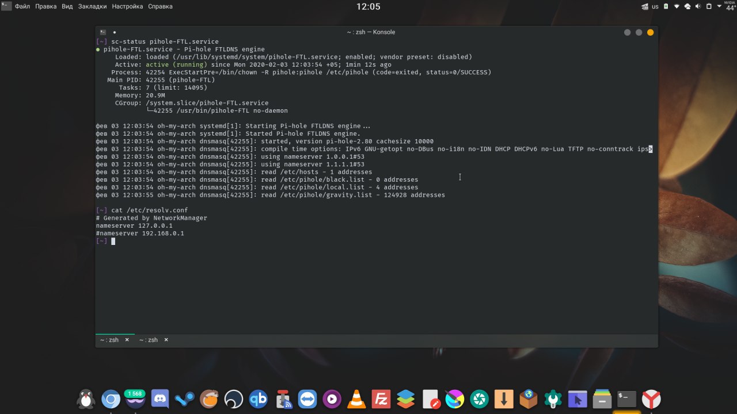Open the document editor icon with red pen

[x=430, y=398]
